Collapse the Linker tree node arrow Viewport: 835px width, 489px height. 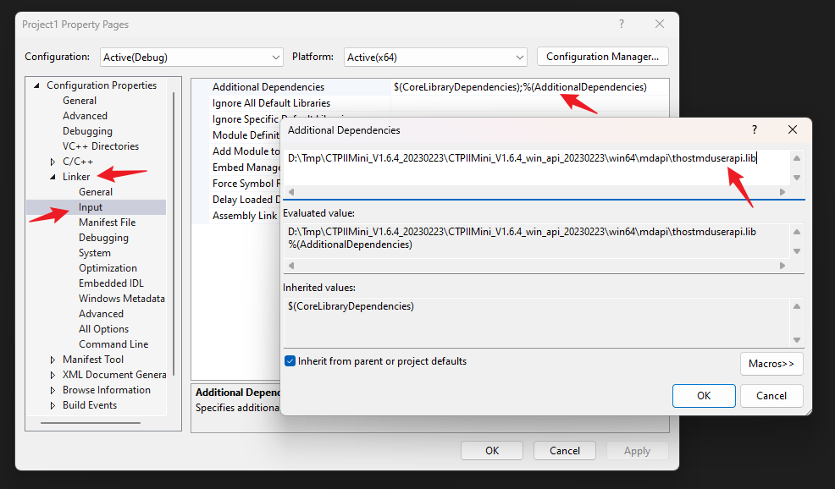(53, 177)
